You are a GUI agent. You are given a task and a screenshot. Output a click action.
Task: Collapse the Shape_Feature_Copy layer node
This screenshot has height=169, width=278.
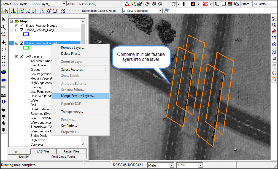click(17, 30)
